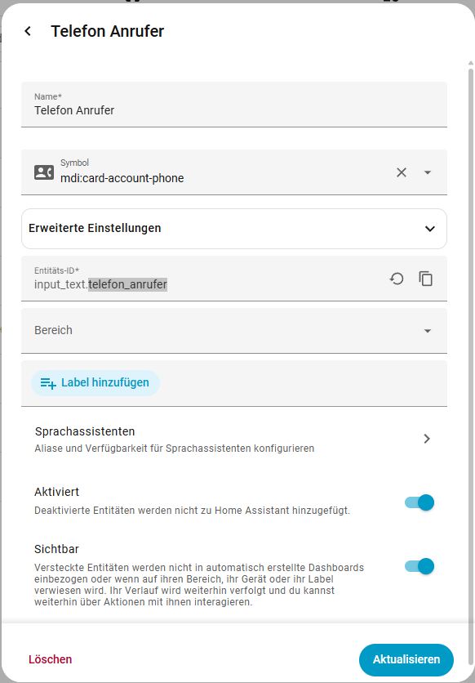Focus the Name text field
The height and width of the screenshot is (683, 475).
tap(234, 105)
